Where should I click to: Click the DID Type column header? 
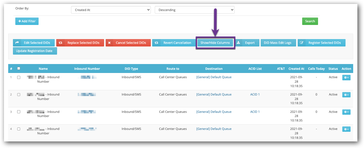[131, 69]
